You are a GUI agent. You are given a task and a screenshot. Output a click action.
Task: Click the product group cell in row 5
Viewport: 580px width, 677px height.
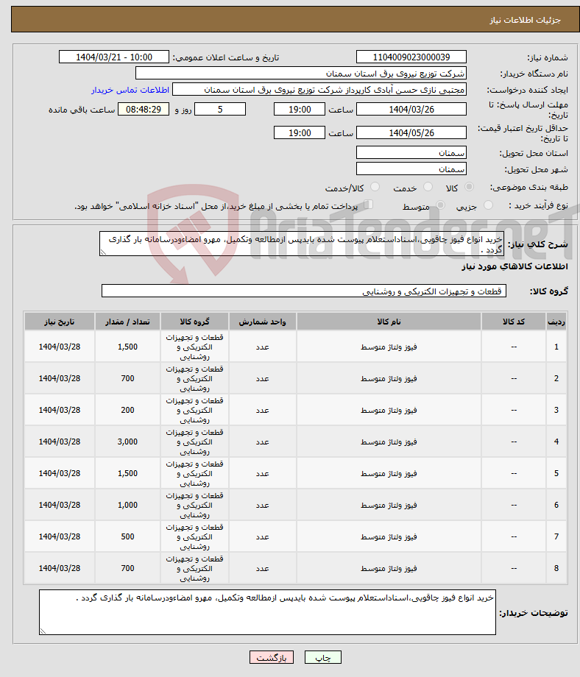pos(194,473)
